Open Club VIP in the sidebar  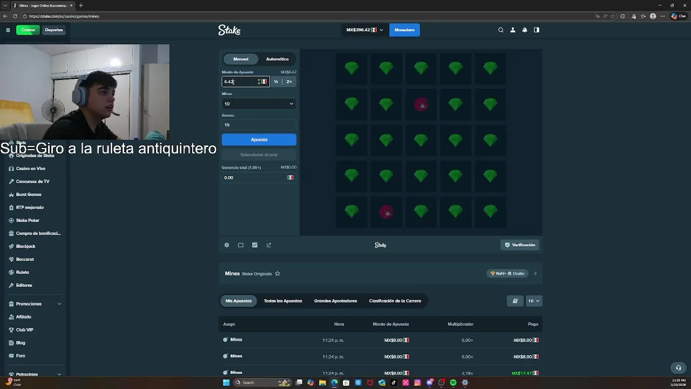tap(24, 330)
